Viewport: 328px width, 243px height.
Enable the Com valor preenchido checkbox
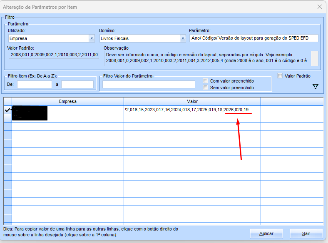click(206, 81)
